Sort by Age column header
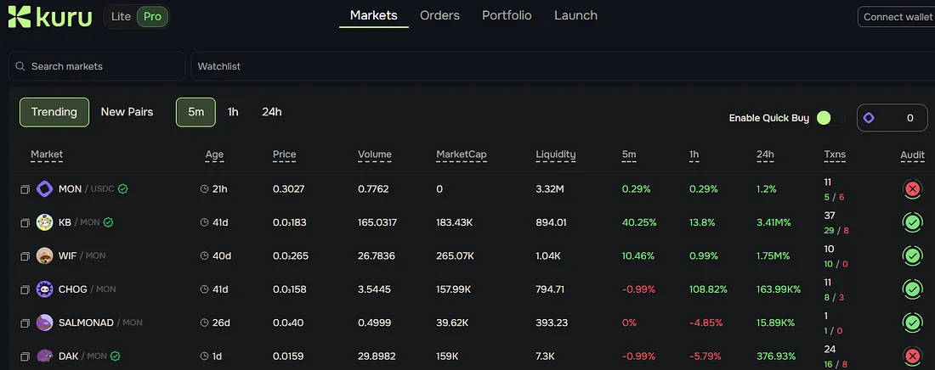 (215, 154)
